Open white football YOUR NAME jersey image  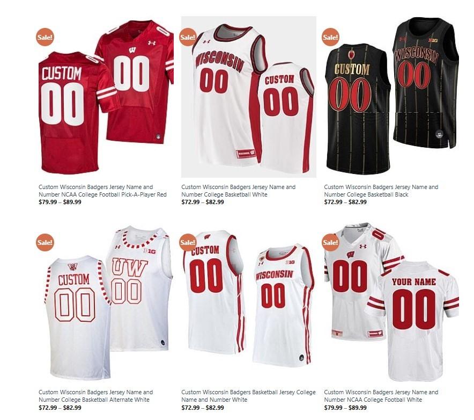391,302
